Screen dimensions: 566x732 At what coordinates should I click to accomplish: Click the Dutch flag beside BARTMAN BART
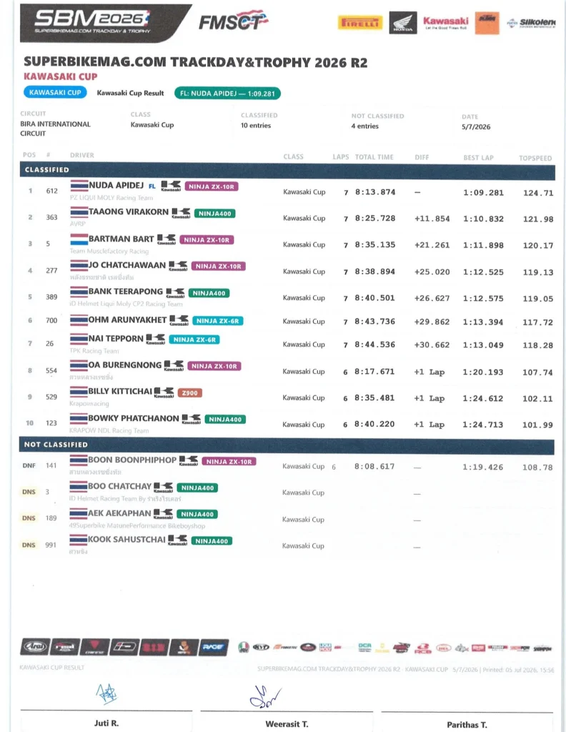[x=79, y=239]
